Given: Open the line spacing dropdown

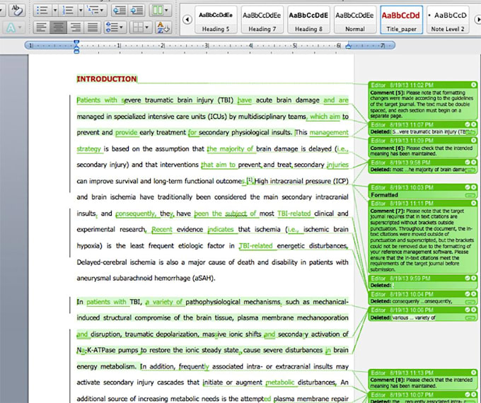Looking at the screenshot, I should pos(115,28).
